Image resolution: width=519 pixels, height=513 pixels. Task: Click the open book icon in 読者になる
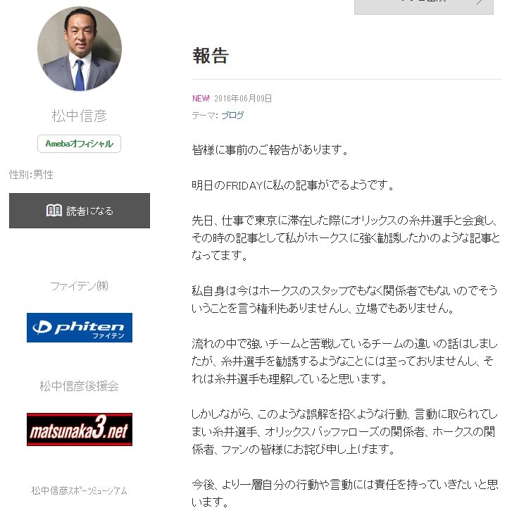(x=54, y=210)
